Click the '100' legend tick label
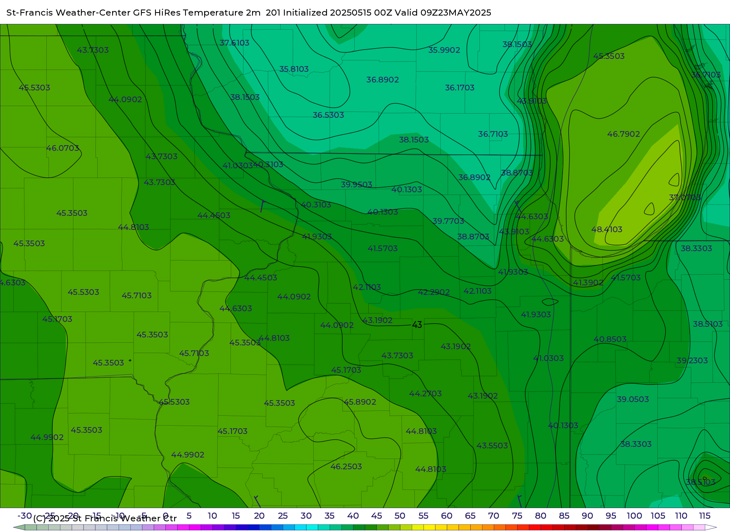The height and width of the screenshot is (532, 730). point(635,516)
